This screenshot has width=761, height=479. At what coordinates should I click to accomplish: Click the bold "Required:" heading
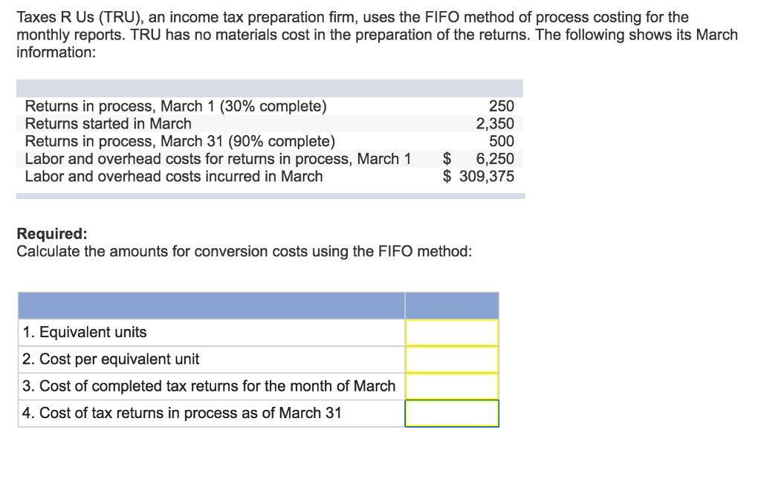pyautogui.click(x=52, y=234)
